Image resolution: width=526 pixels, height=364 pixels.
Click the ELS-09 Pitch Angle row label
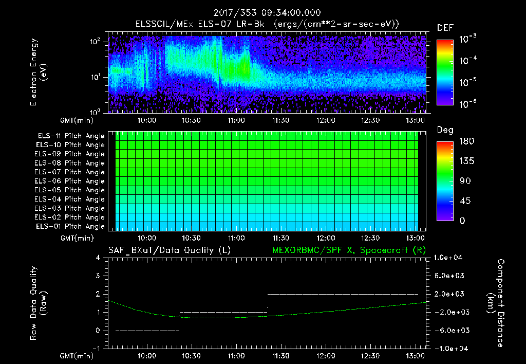pyautogui.click(x=69, y=154)
